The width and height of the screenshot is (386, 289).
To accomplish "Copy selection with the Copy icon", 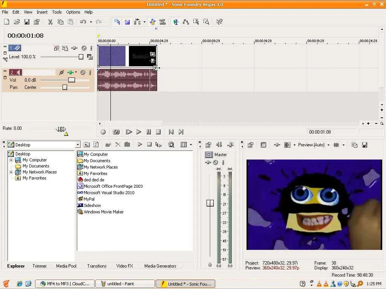I will point(60,21).
